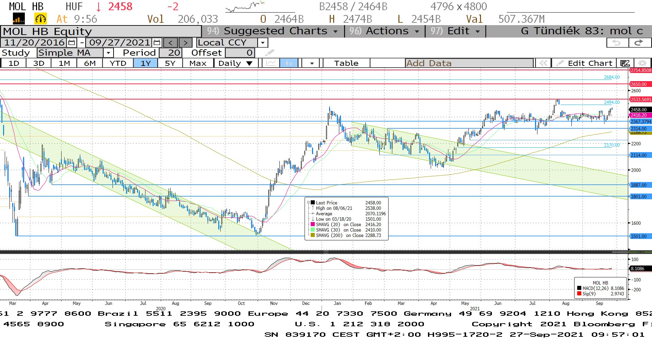The width and height of the screenshot is (652, 348).
Task: Click the annotation edit icon next to Edit Chart
Action: [x=625, y=63]
